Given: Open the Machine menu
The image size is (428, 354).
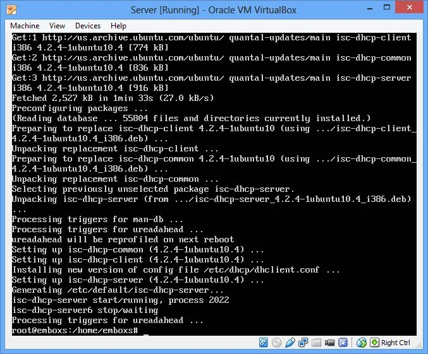Looking at the screenshot, I should (x=25, y=26).
